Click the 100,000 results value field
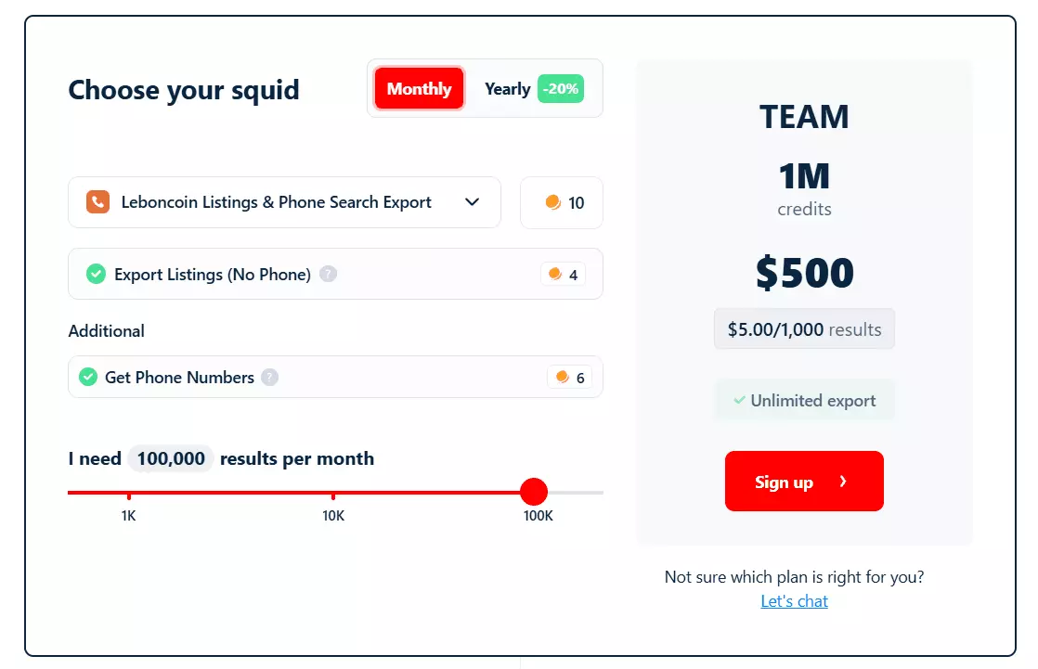Image resolution: width=1038 pixels, height=669 pixels. pos(170,457)
